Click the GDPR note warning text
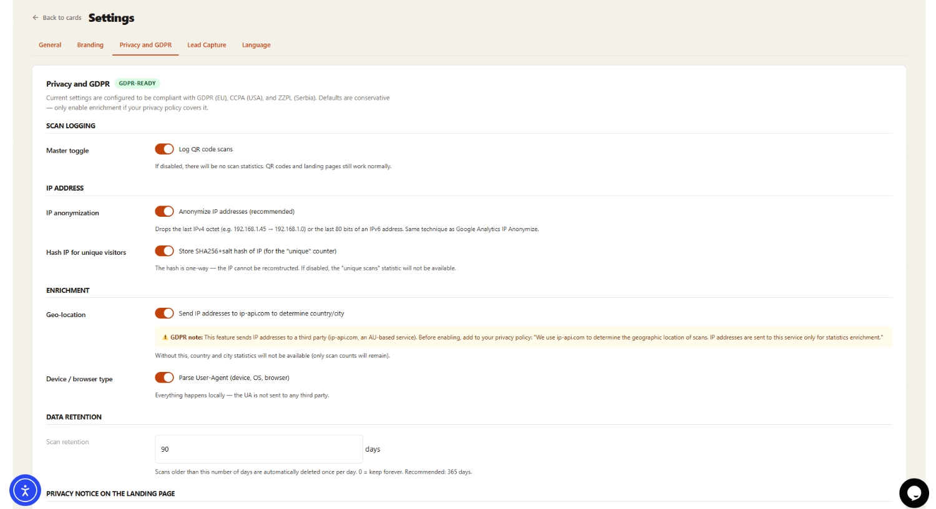 [x=527, y=338]
